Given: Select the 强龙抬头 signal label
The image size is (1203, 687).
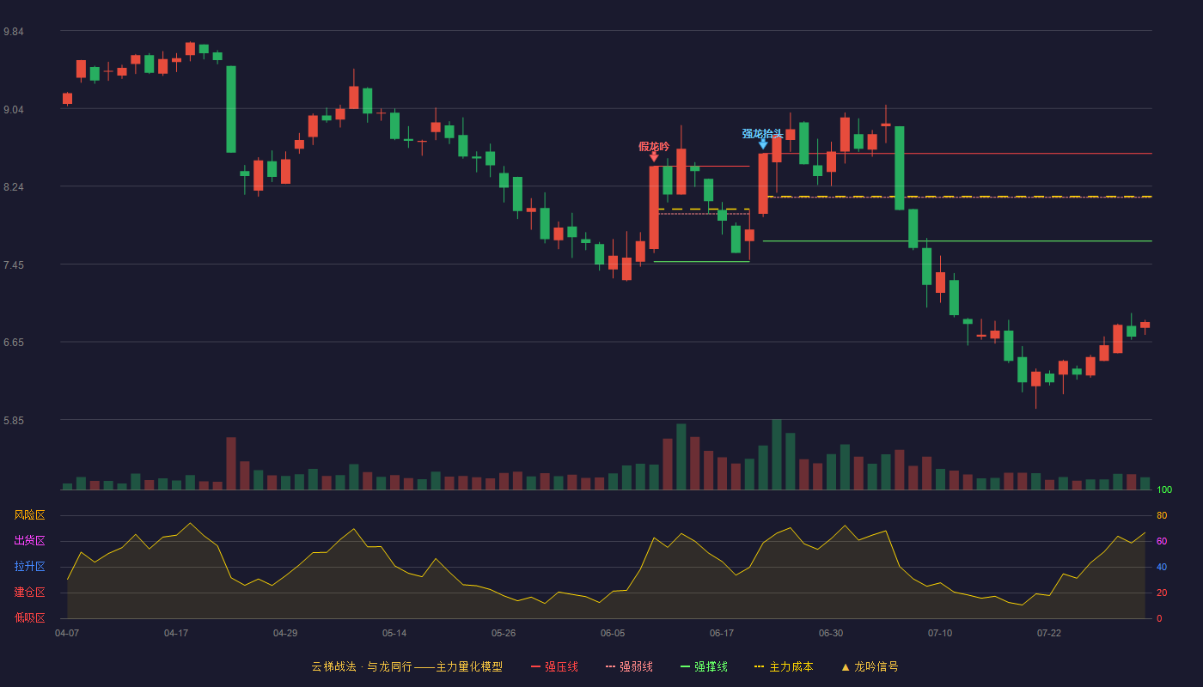Looking at the screenshot, I should 763,133.
